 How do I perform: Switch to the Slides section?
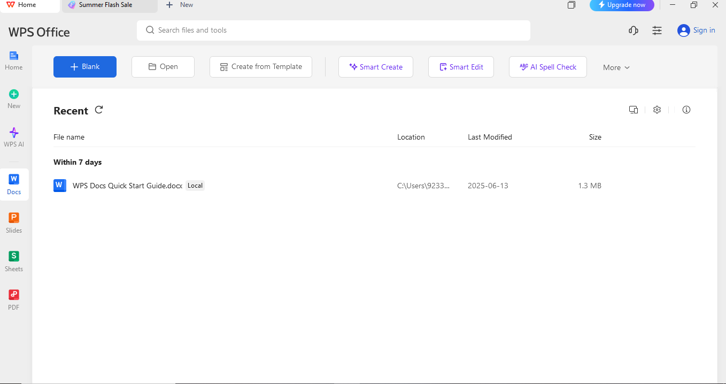pos(13,222)
